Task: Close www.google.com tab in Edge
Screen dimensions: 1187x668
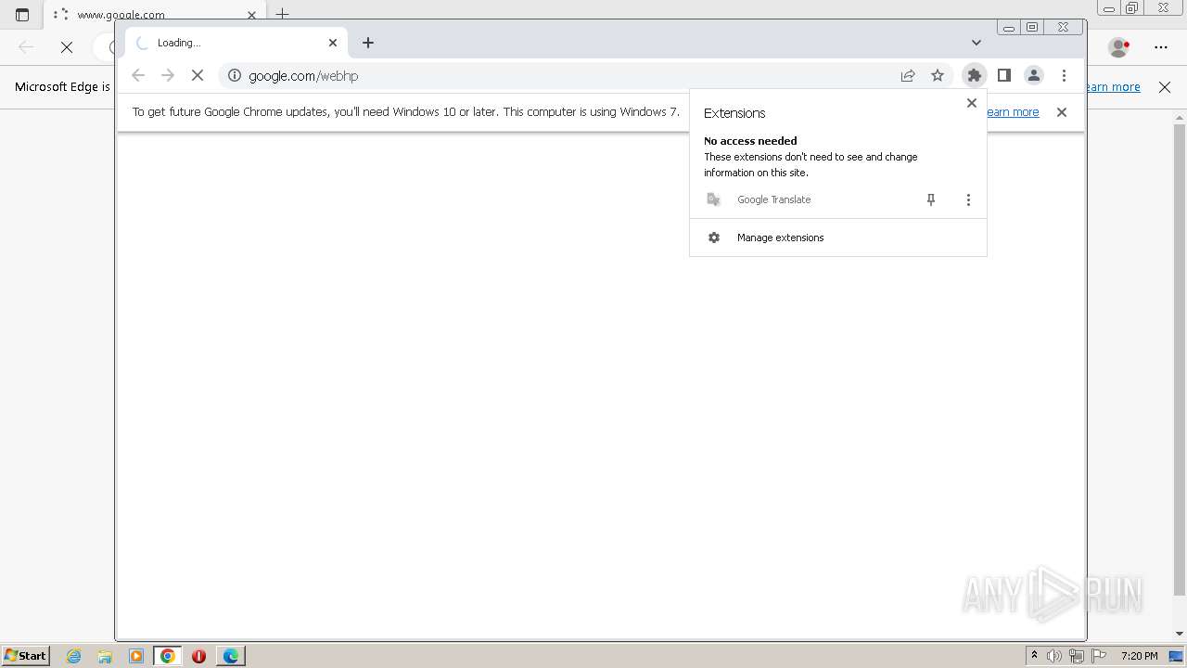Action: point(251,15)
